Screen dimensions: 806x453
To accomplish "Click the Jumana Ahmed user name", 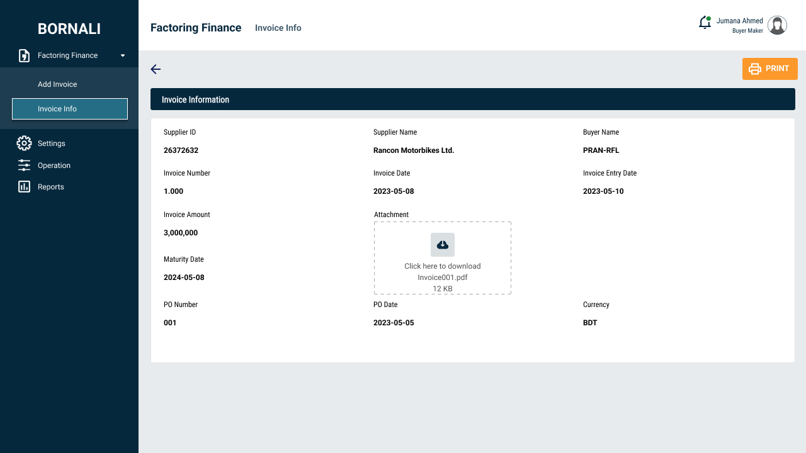I will point(740,21).
